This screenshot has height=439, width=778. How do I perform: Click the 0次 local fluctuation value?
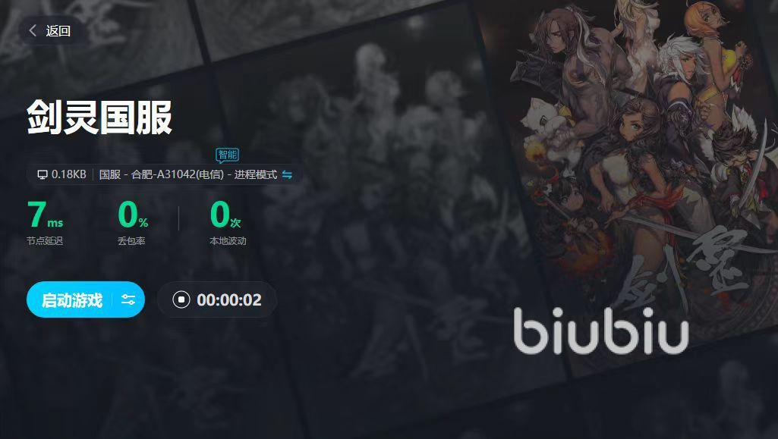[225, 215]
